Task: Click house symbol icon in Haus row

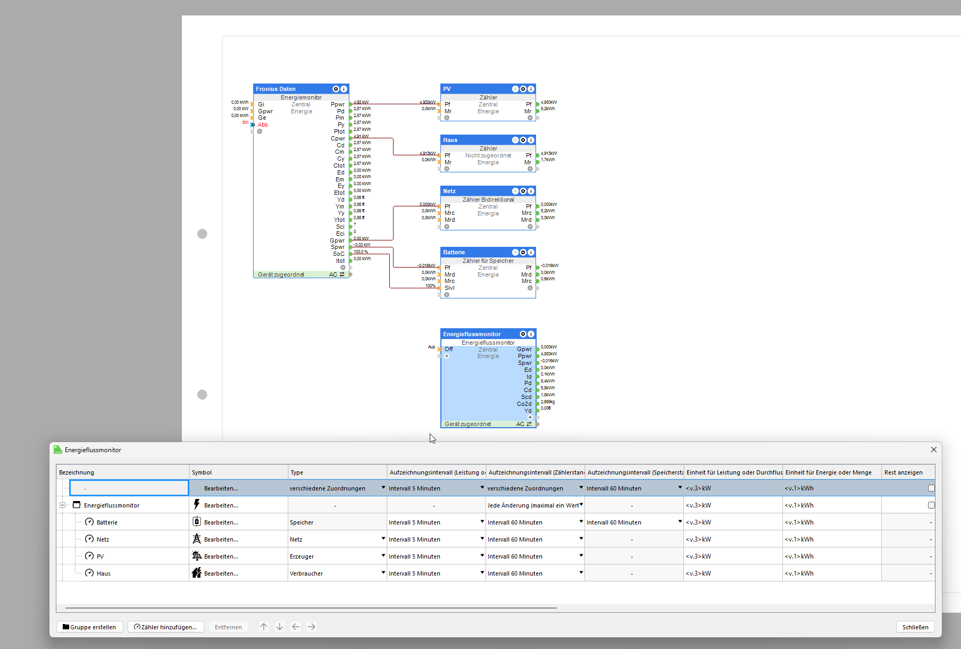Action: pyautogui.click(x=197, y=573)
